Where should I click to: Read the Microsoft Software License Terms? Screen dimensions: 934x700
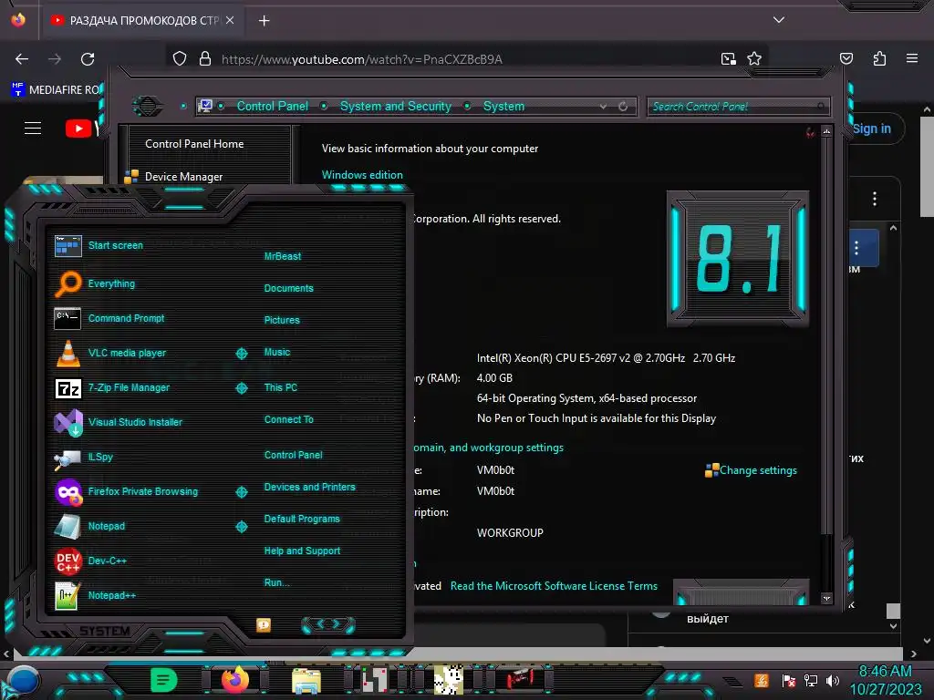pos(554,586)
